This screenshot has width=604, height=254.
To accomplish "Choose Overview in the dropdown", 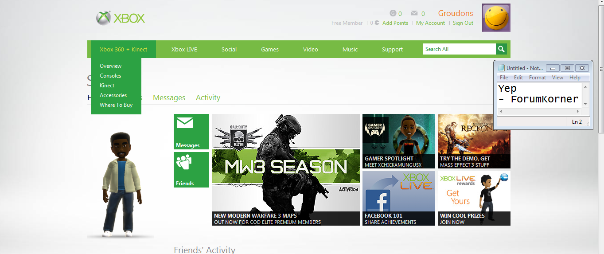I will coord(111,66).
